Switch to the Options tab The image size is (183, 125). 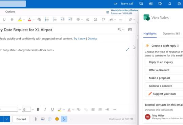10,11
